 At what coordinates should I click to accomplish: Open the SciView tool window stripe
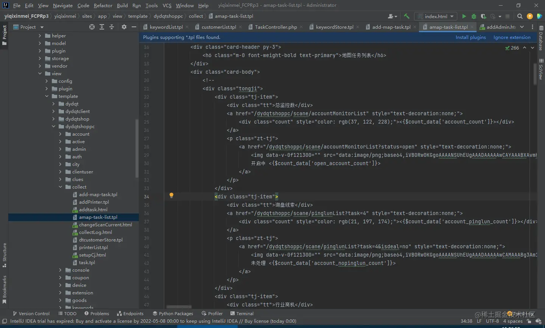point(541,70)
